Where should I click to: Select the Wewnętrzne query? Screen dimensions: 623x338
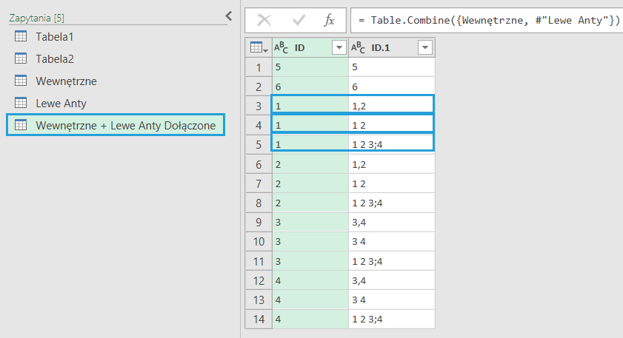pos(66,81)
